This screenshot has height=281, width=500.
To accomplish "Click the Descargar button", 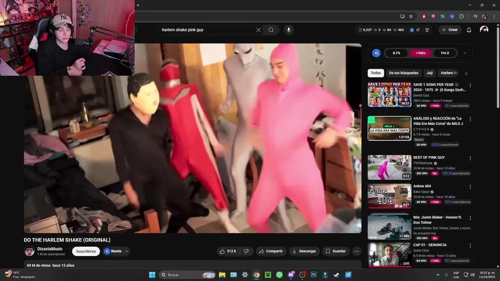I will (305, 251).
